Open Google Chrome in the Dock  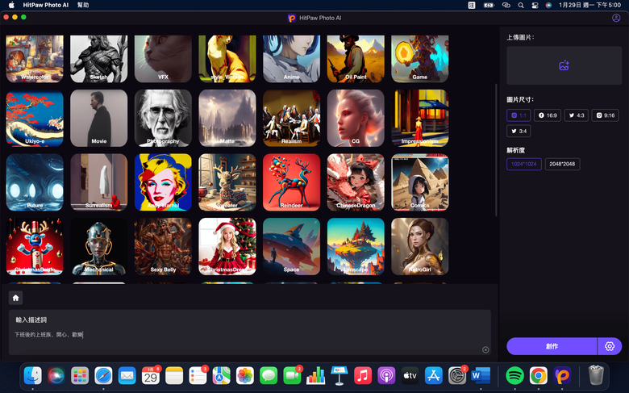click(539, 376)
